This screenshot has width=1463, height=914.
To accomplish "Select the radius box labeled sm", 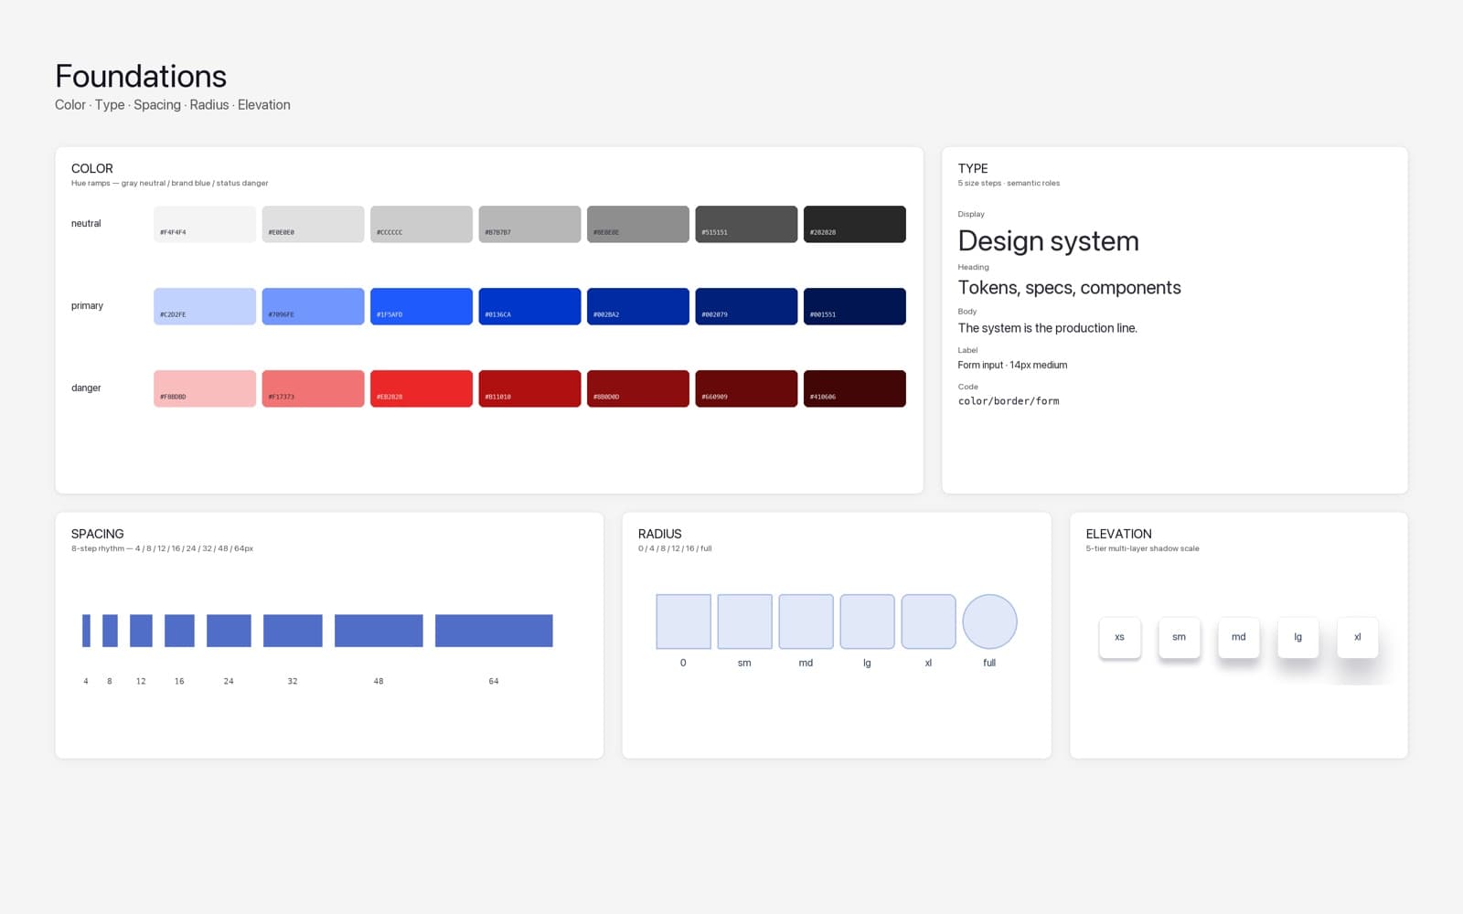I will coord(745,622).
